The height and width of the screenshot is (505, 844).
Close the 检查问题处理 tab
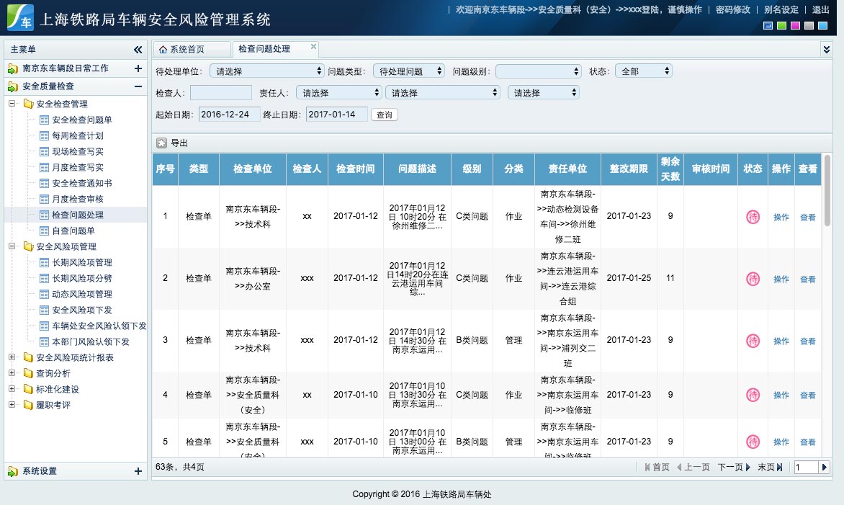[313, 46]
